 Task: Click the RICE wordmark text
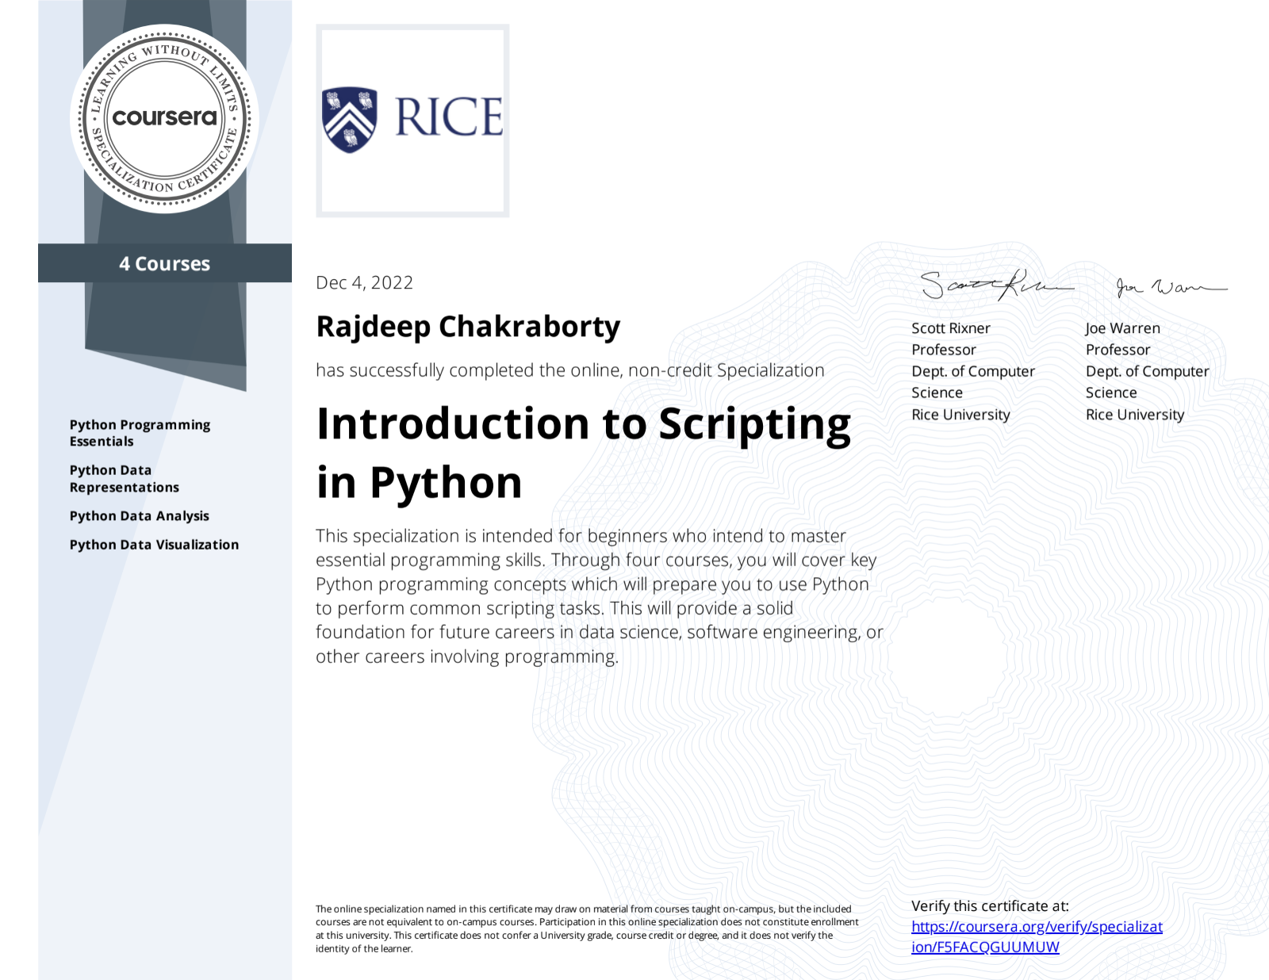point(448,117)
